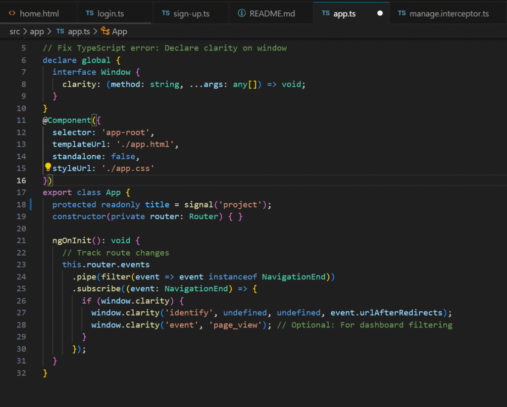Open the src folder breadcrumb dropdown
The width and height of the screenshot is (507, 407).
point(15,32)
